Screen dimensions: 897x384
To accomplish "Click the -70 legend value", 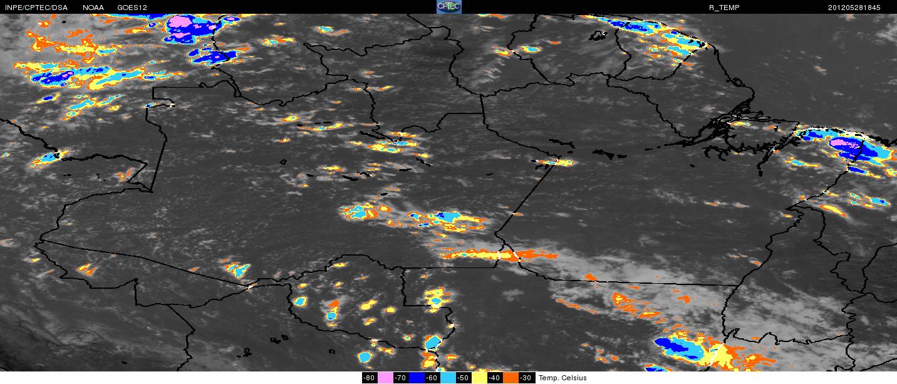I will [401, 378].
